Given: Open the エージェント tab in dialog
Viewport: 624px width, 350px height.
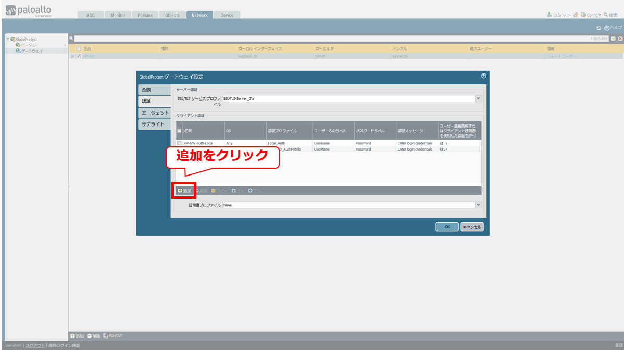Looking at the screenshot, I should coord(154,113).
